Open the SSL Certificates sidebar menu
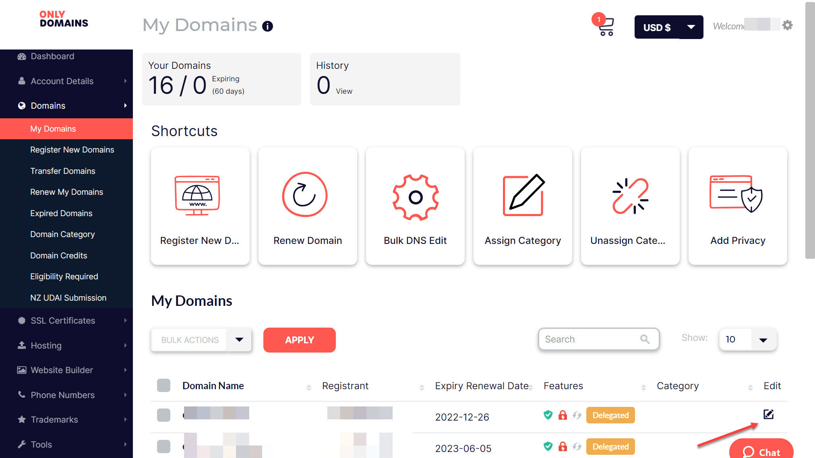The image size is (815, 458). click(x=62, y=320)
